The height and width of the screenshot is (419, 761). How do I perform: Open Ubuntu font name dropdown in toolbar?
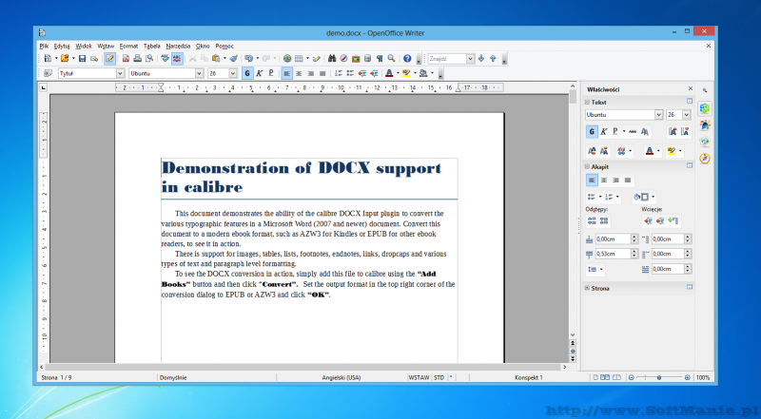[199, 73]
